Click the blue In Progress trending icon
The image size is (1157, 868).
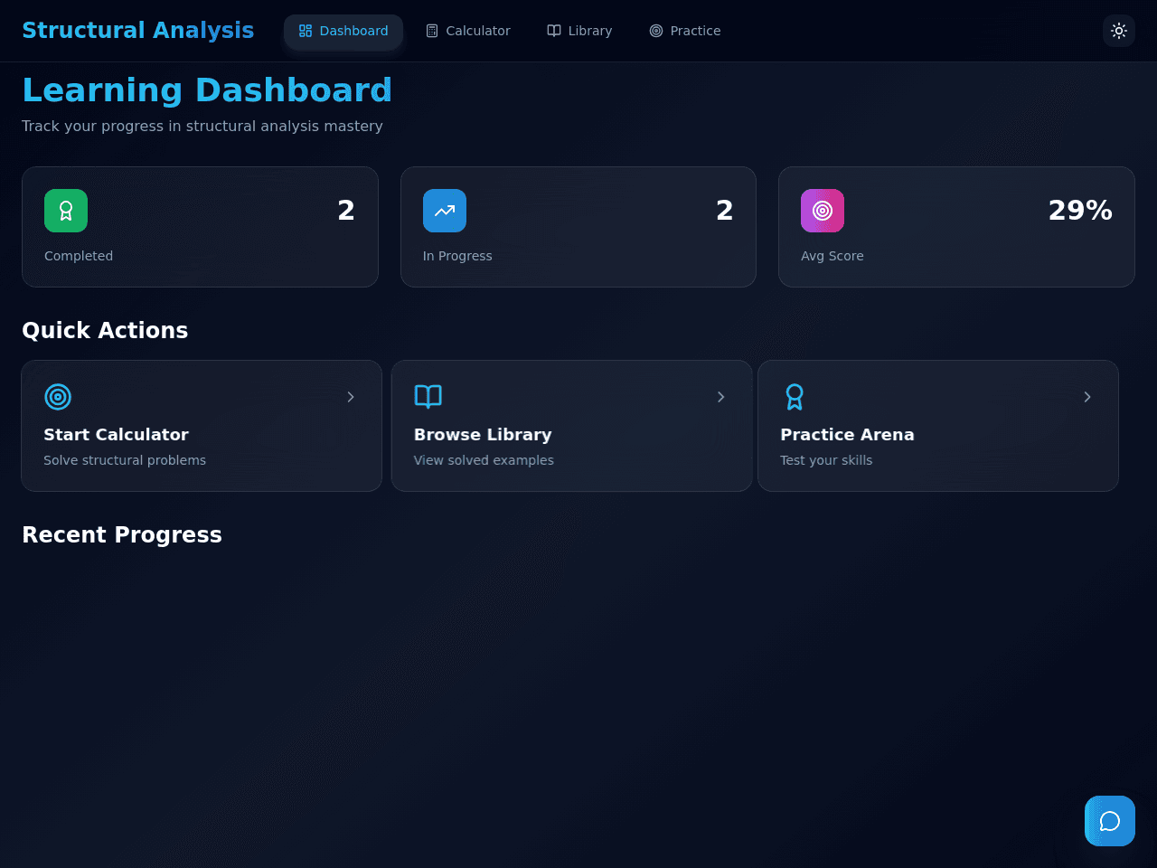tap(445, 211)
